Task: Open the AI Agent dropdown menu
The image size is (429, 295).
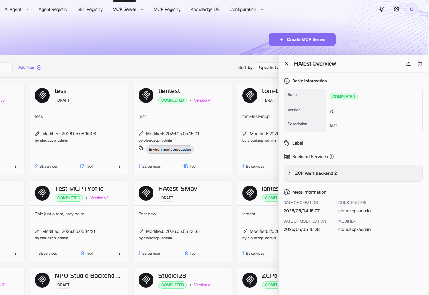Action: pos(16,9)
